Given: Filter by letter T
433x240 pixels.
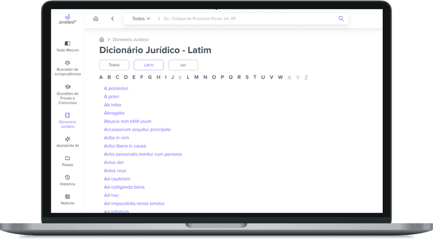Looking at the screenshot, I should (x=255, y=77).
